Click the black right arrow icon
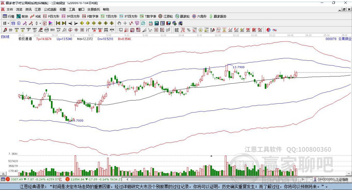352x190 pixels. coord(76,23)
